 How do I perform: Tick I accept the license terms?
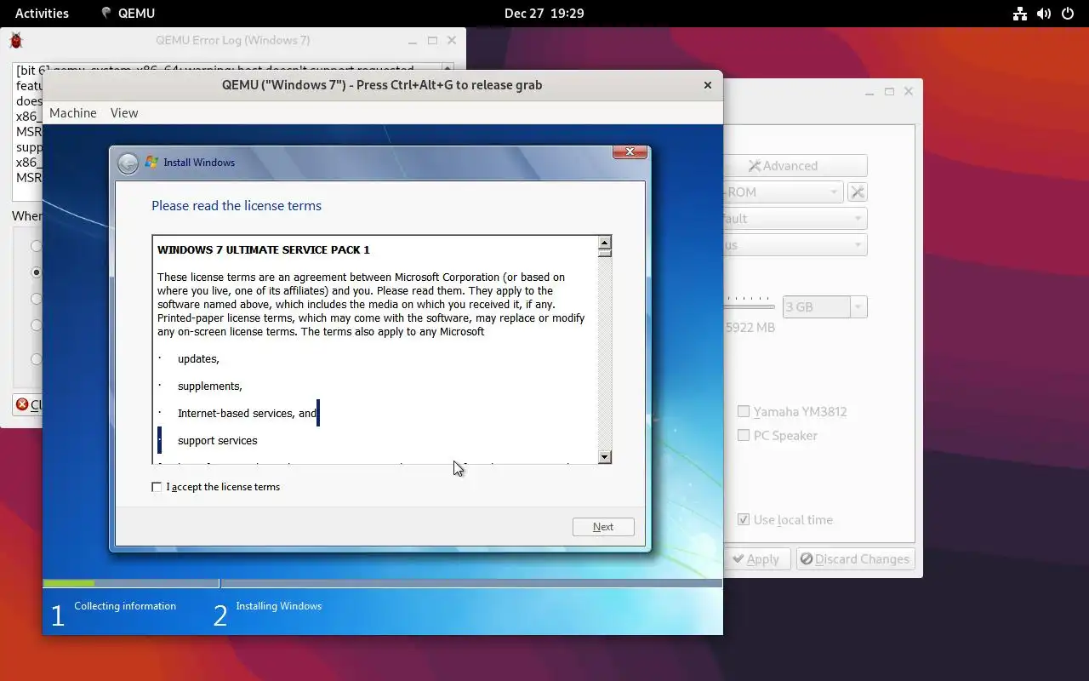point(157,487)
